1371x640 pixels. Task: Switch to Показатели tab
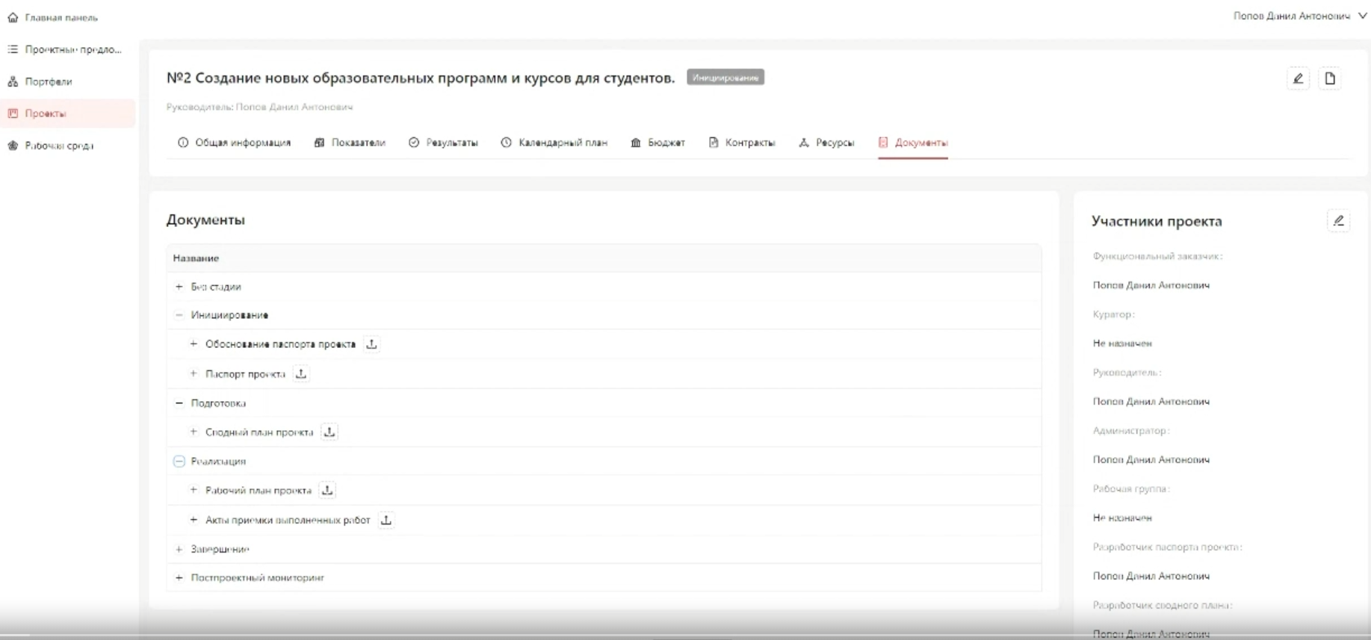350,143
